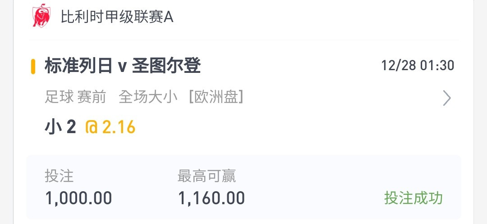This screenshot has width=487, height=224.
Task: Click the green 投注成功 status text
Action: point(413,198)
